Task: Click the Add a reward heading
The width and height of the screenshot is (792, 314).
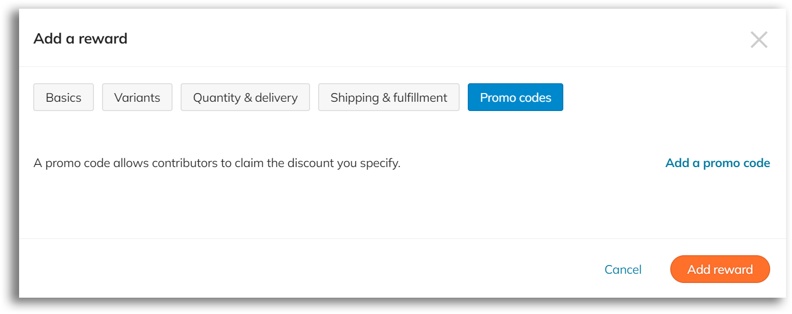Action: coord(80,39)
